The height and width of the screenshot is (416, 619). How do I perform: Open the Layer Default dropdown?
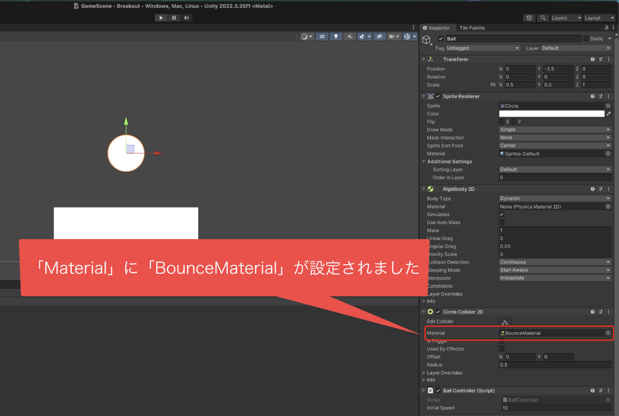[576, 48]
